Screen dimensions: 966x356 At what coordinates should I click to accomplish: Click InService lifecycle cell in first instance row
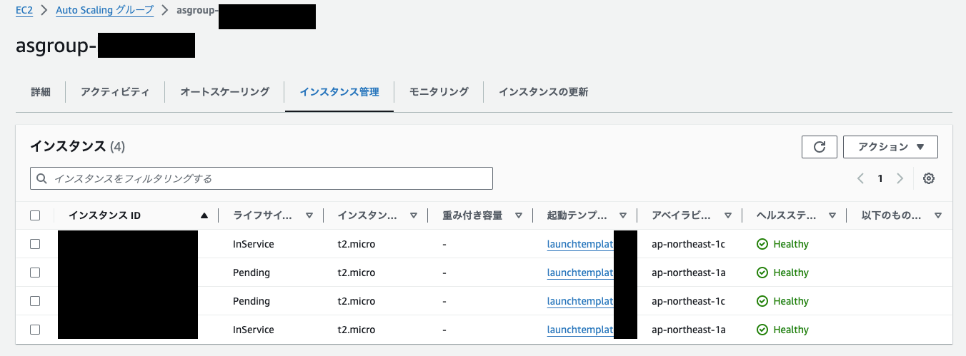coord(254,244)
